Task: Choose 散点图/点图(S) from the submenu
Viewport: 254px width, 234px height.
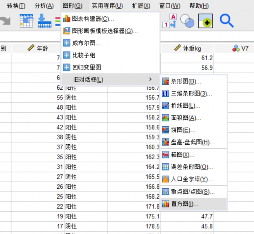Action: [194, 191]
